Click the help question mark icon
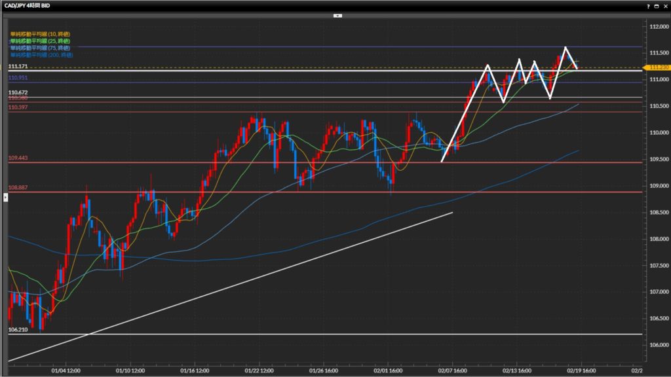671x377 pixels. 648,5
